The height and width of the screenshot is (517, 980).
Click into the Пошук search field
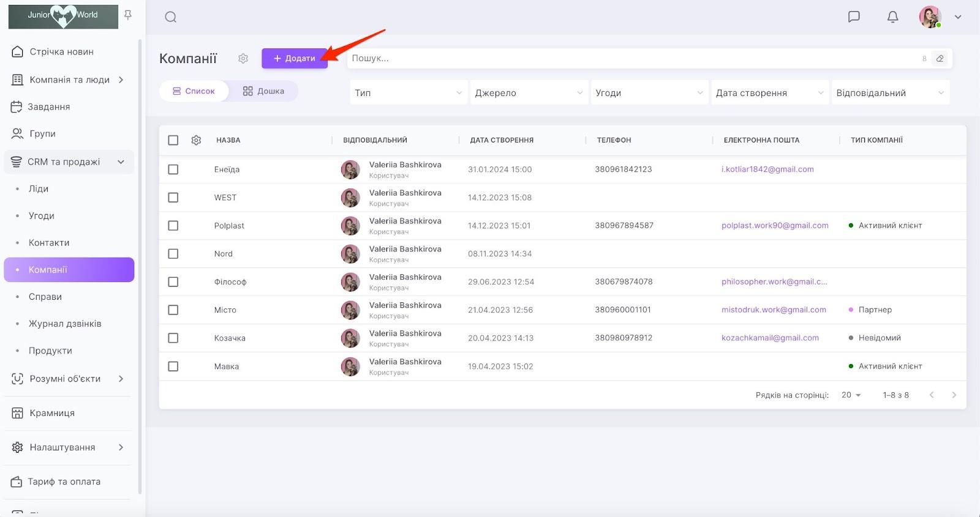coord(631,59)
